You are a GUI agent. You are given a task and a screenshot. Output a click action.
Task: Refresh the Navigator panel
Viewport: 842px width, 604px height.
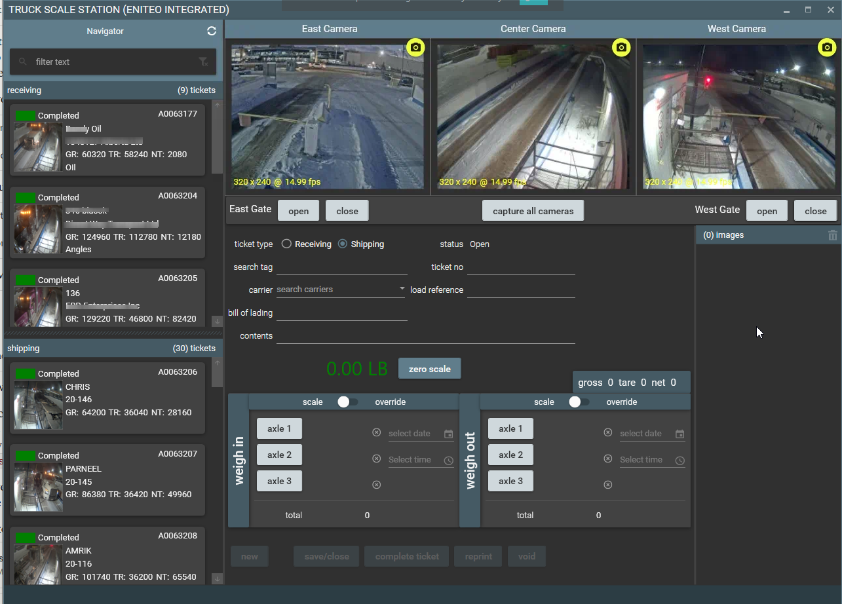211,30
